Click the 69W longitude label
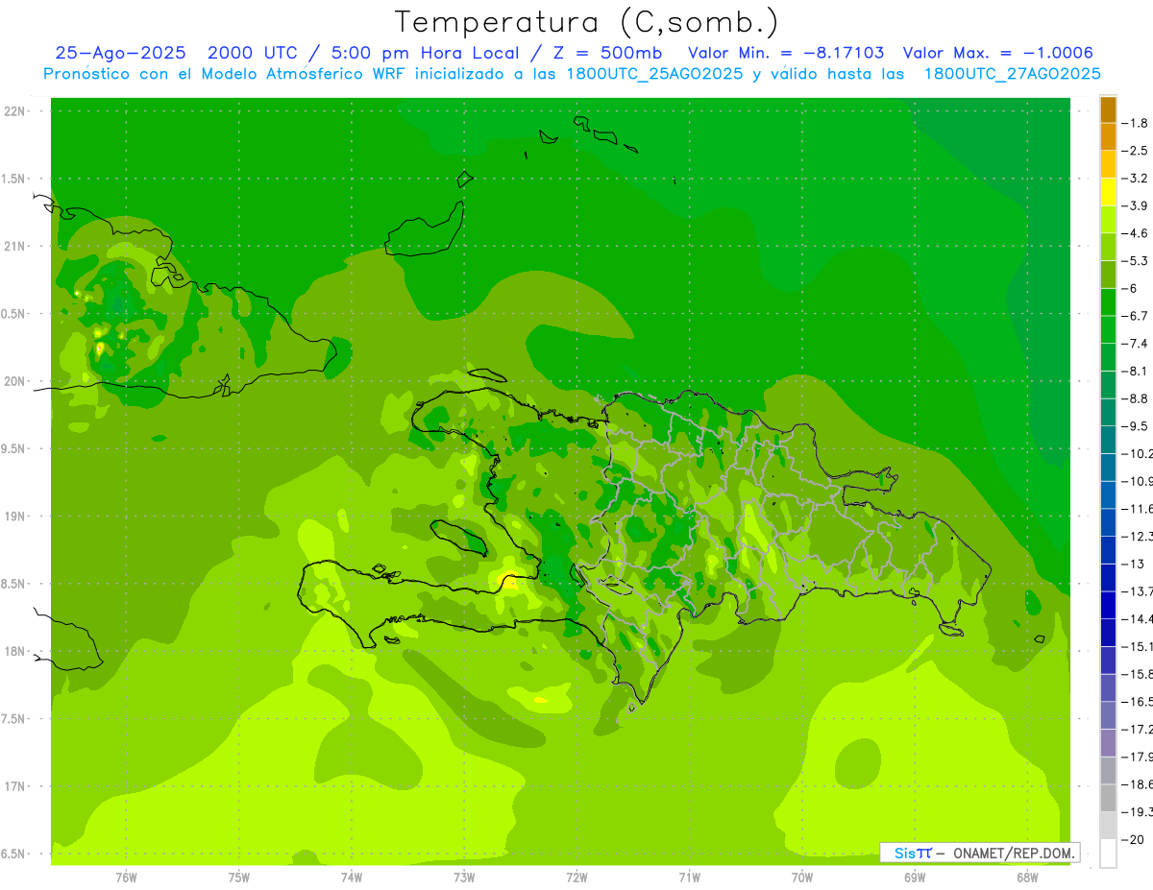This screenshot has width=1153, height=890. click(x=915, y=878)
